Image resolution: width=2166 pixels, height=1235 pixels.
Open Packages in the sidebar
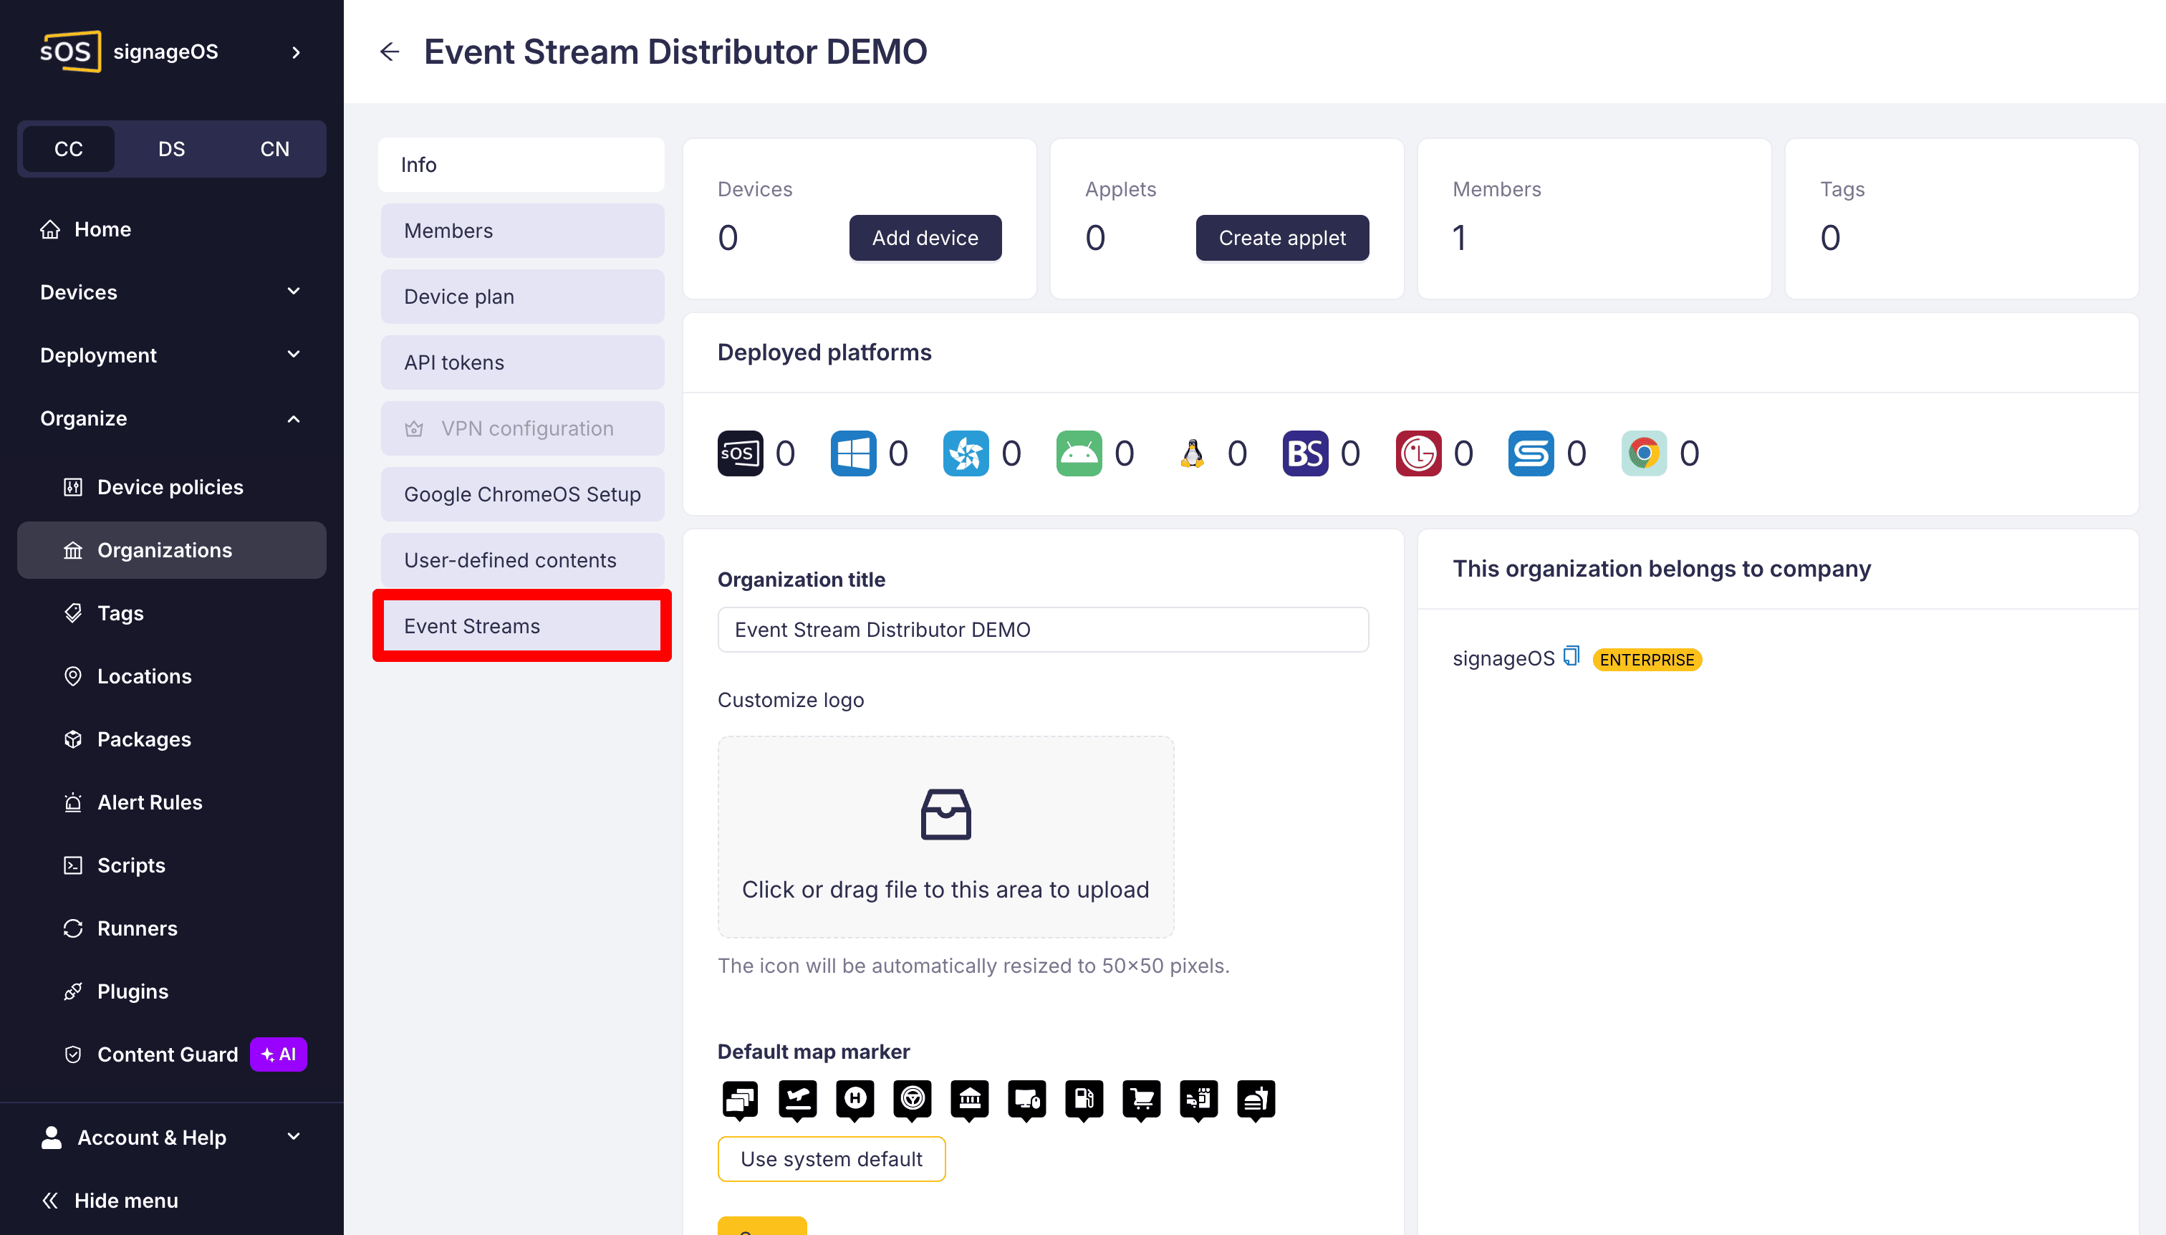coord(171,739)
